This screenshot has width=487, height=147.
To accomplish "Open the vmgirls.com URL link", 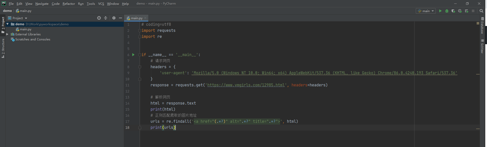I will [246, 85].
